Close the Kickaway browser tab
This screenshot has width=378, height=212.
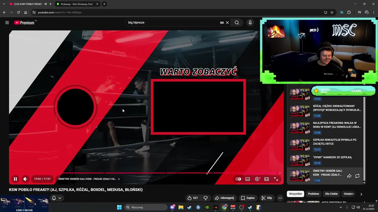click(97, 4)
